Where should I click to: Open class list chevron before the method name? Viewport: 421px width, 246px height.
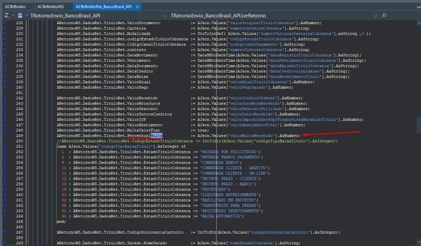[165, 16]
